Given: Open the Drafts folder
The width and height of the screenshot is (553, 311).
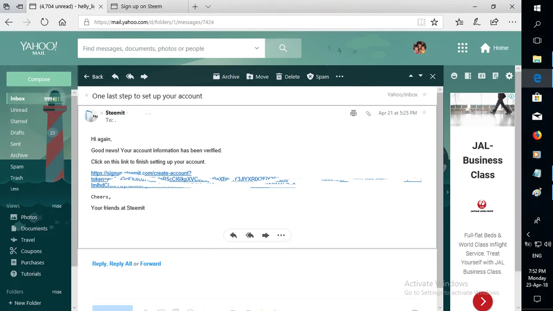Looking at the screenshot, I should pyautogui.click(x=17, y=133).
